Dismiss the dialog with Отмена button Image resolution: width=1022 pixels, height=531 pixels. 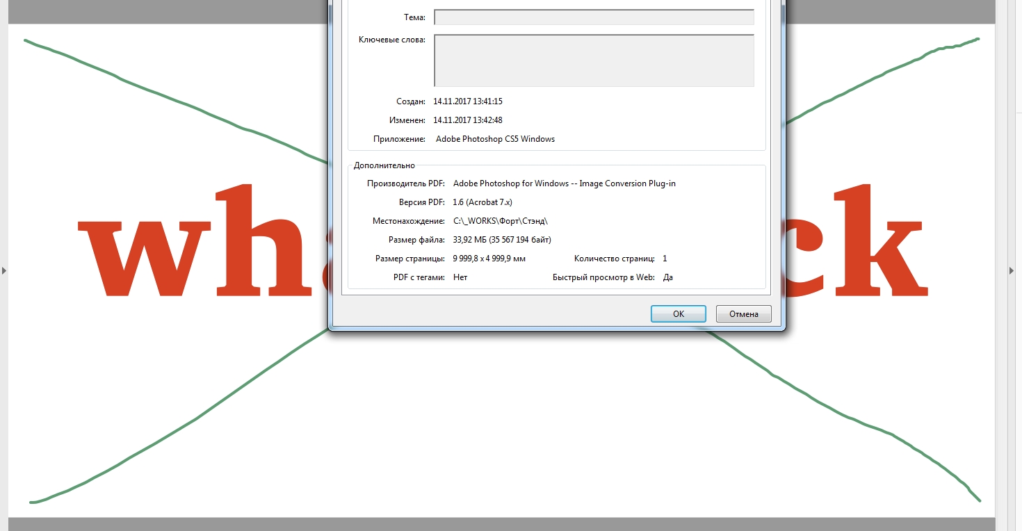pyautogui.click(x=743, y=314)
